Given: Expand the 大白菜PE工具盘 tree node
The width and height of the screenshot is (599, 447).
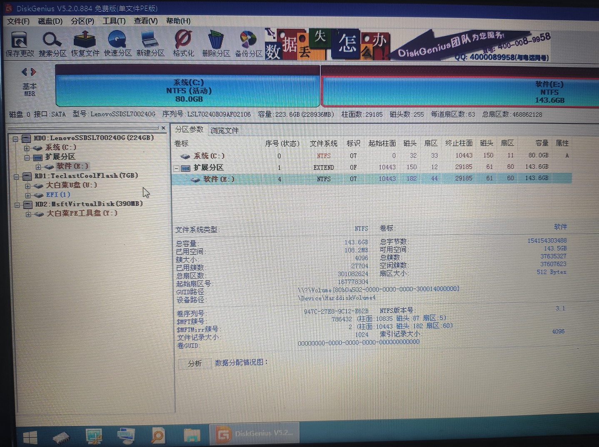Looking at the screenshot, I should pyautogui.click(x=28, y=214).
